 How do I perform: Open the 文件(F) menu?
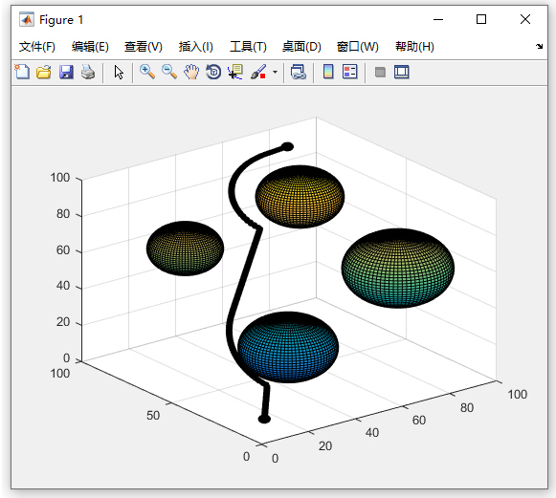click(37, 47)
